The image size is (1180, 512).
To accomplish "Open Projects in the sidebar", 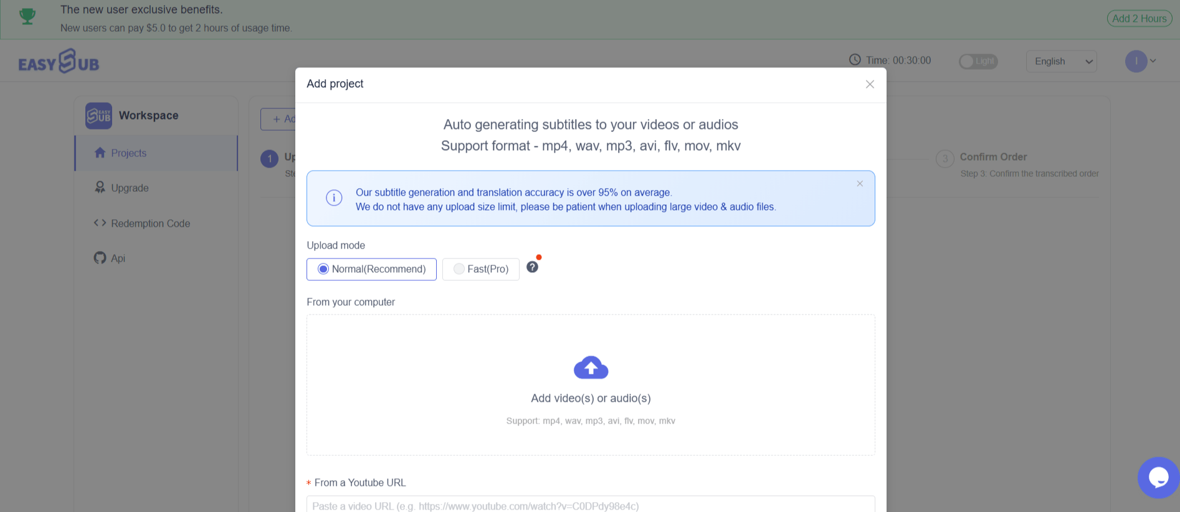I will (156, 153).
